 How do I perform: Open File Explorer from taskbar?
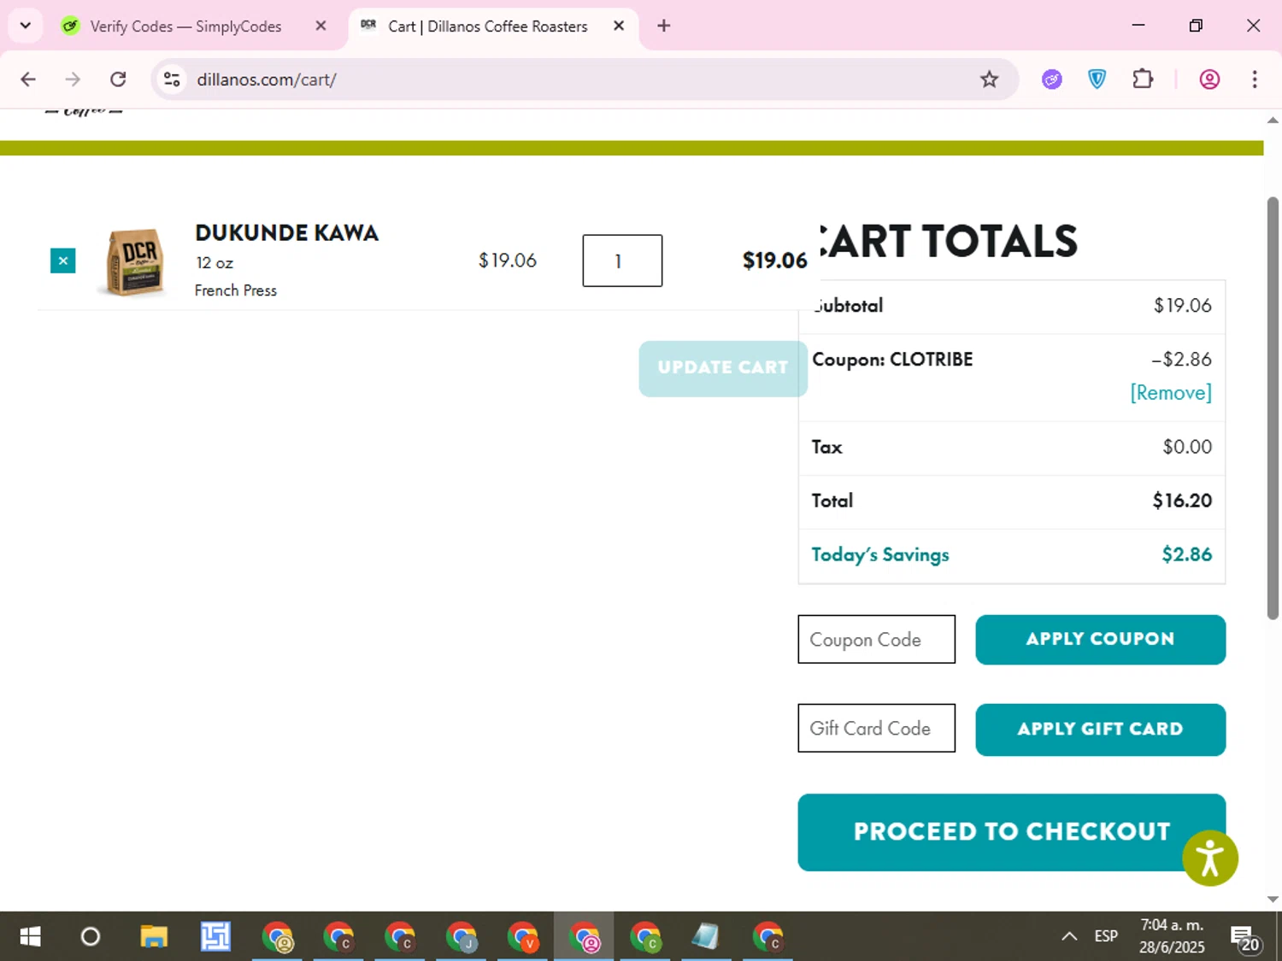tap(154, 937)
